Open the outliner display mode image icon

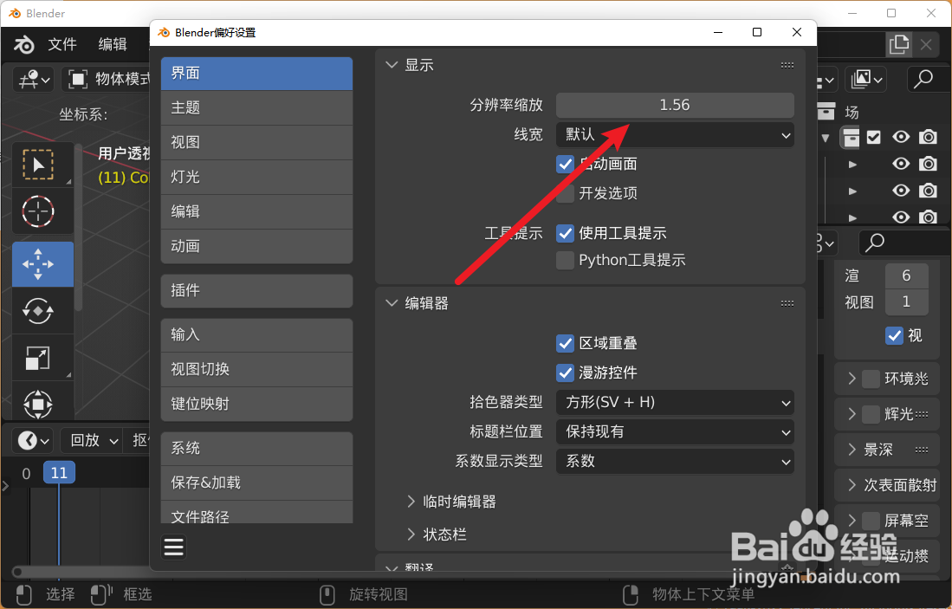point(866,79)
